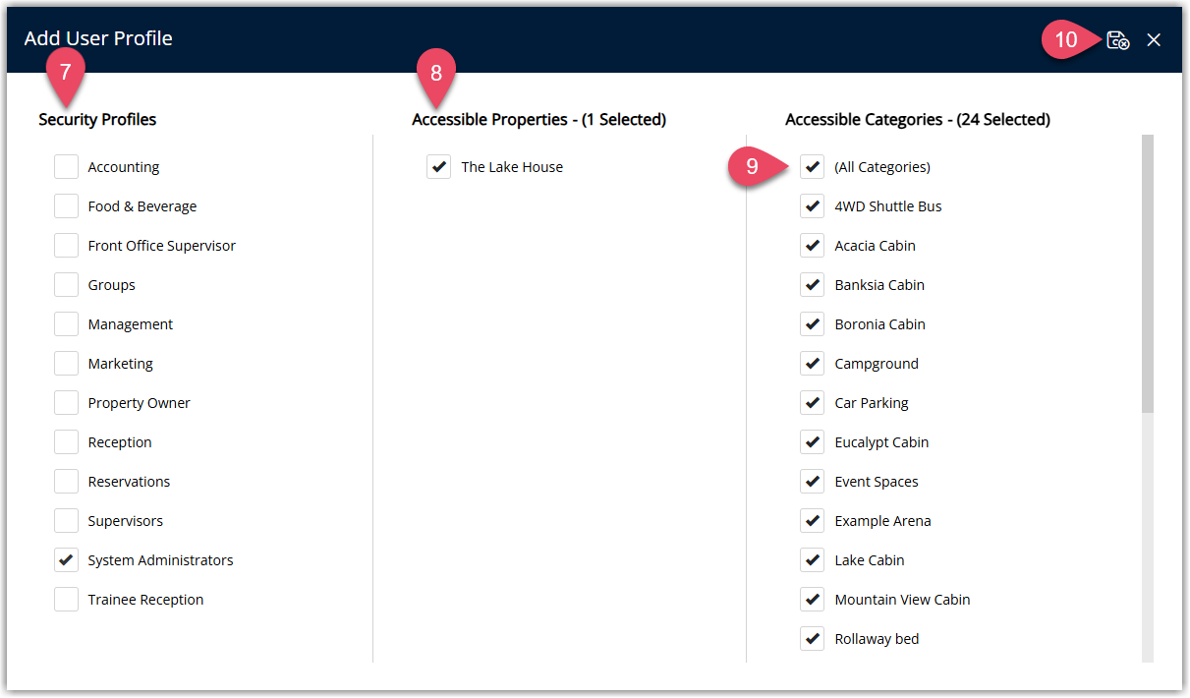Enable the Marketing security profile
1190x698 pixels.
pos(66,363)
